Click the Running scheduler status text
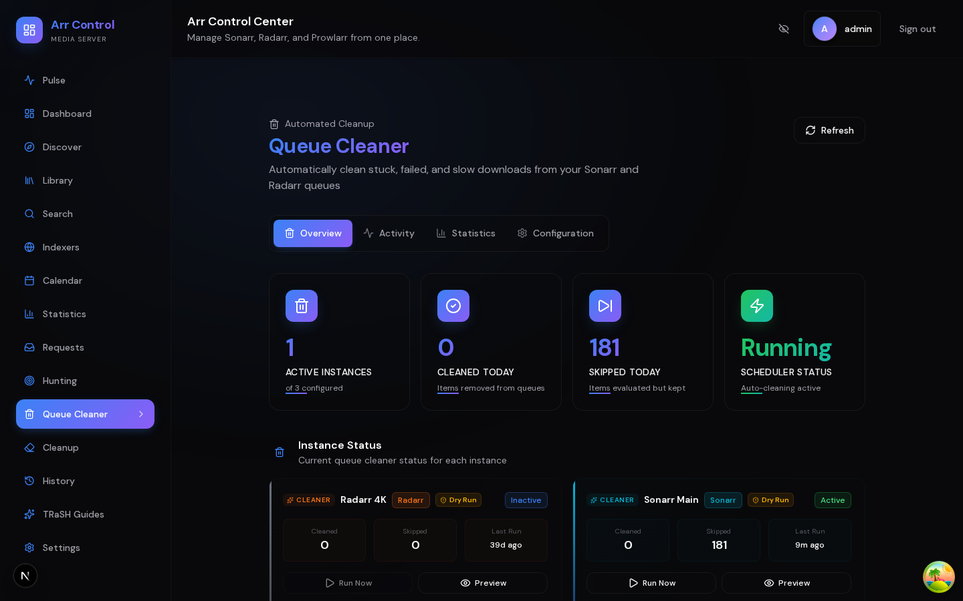963x601 pixels. pos(786,348)
